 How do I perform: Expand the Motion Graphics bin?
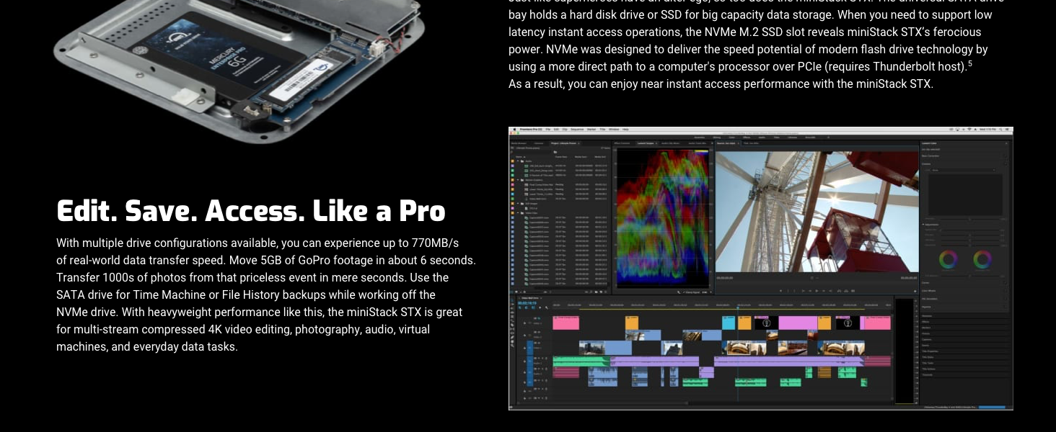(x=519, y=179)
